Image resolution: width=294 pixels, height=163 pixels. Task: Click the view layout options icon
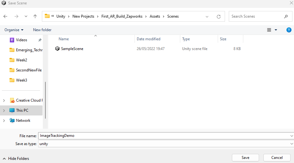pyautogui.click(x=269, y=30)
